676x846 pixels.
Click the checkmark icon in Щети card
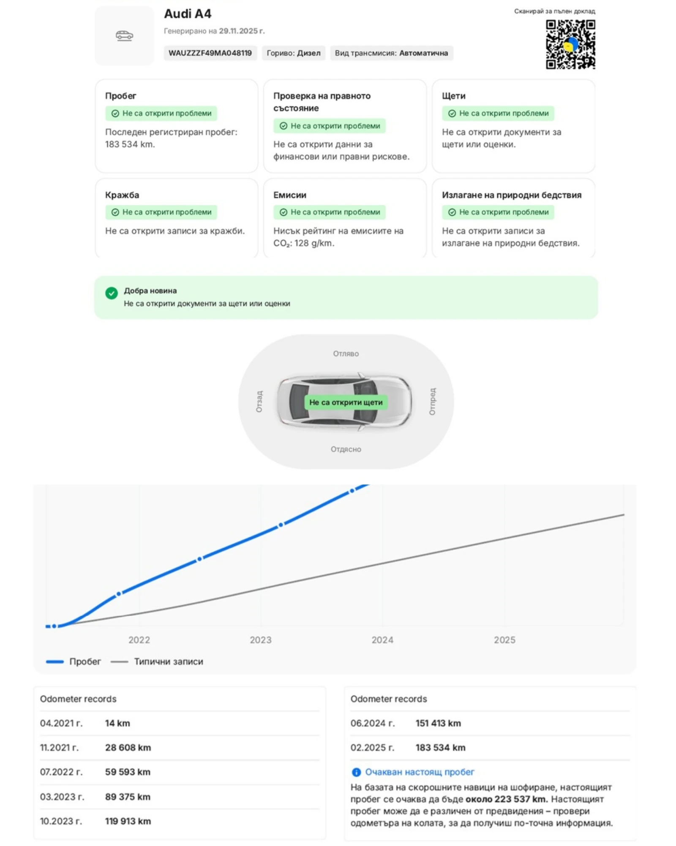tap(452, 113)
